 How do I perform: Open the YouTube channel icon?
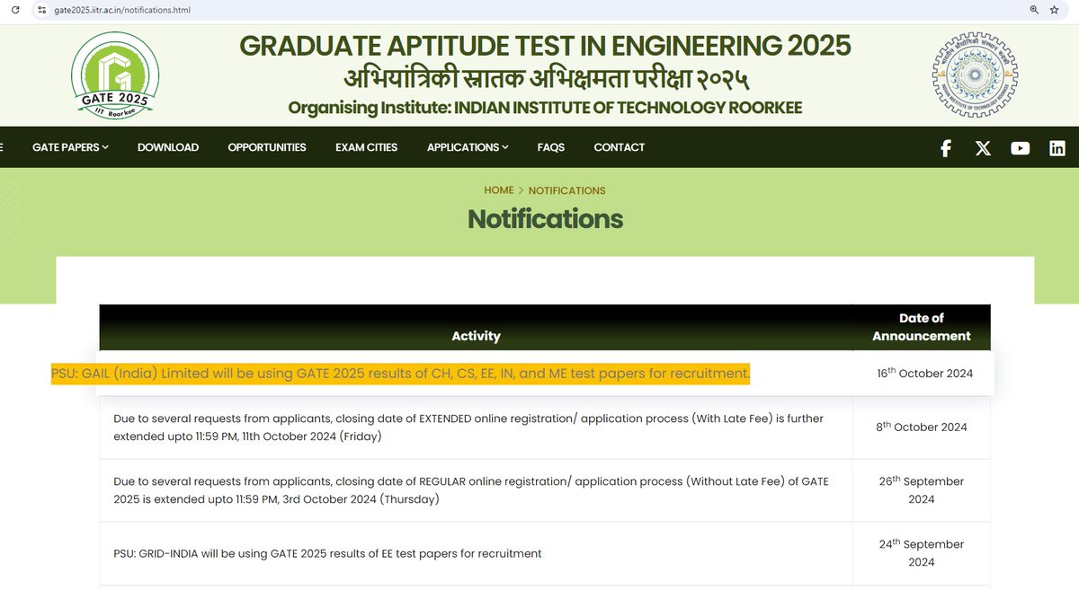(1020, 148)
